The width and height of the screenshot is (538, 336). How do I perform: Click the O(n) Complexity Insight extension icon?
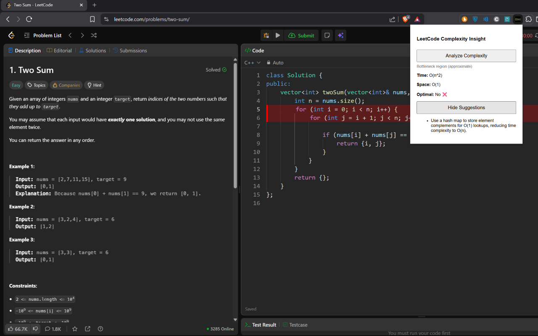tap(518, 19)
